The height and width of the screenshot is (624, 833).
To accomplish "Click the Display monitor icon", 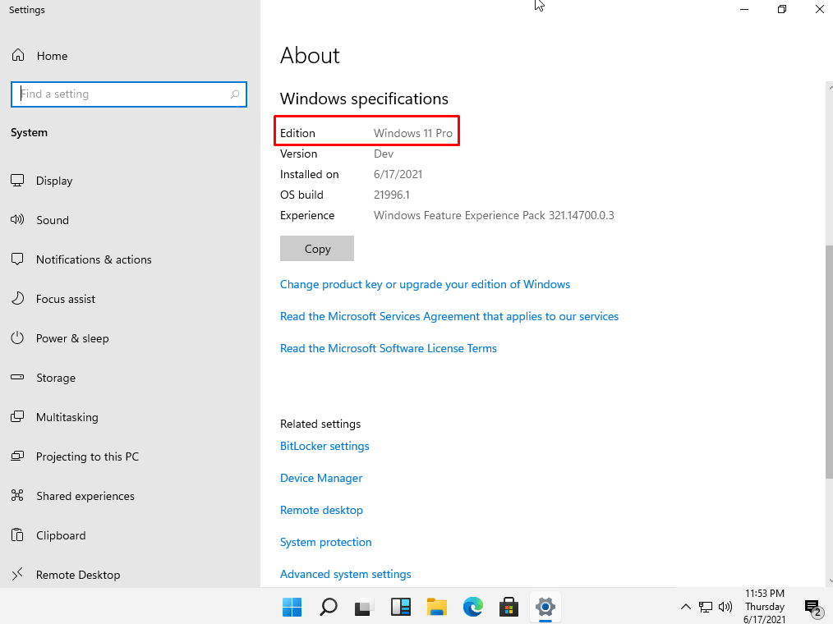I will [17, 181].
